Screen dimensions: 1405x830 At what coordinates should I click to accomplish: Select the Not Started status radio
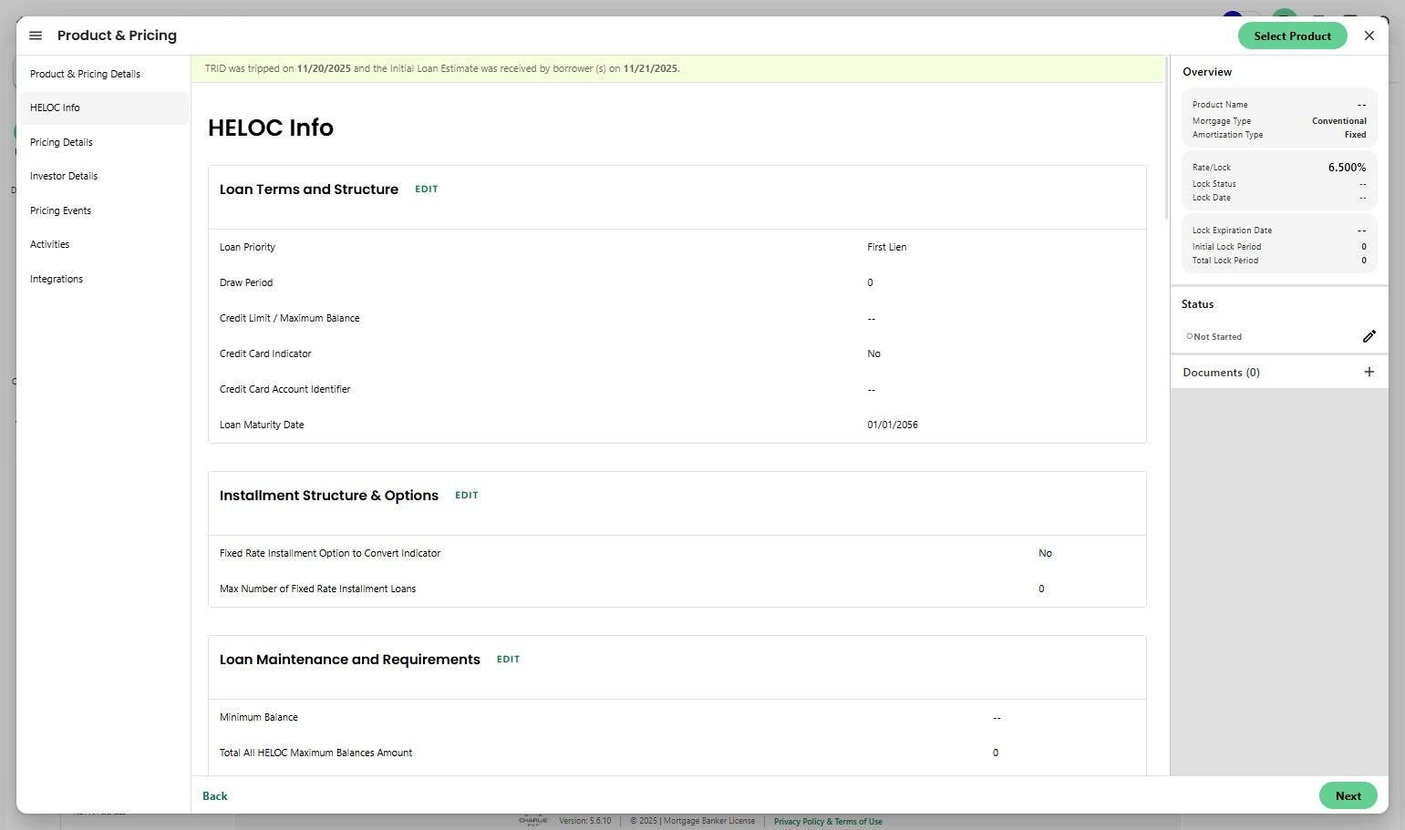pos(1189,336)
